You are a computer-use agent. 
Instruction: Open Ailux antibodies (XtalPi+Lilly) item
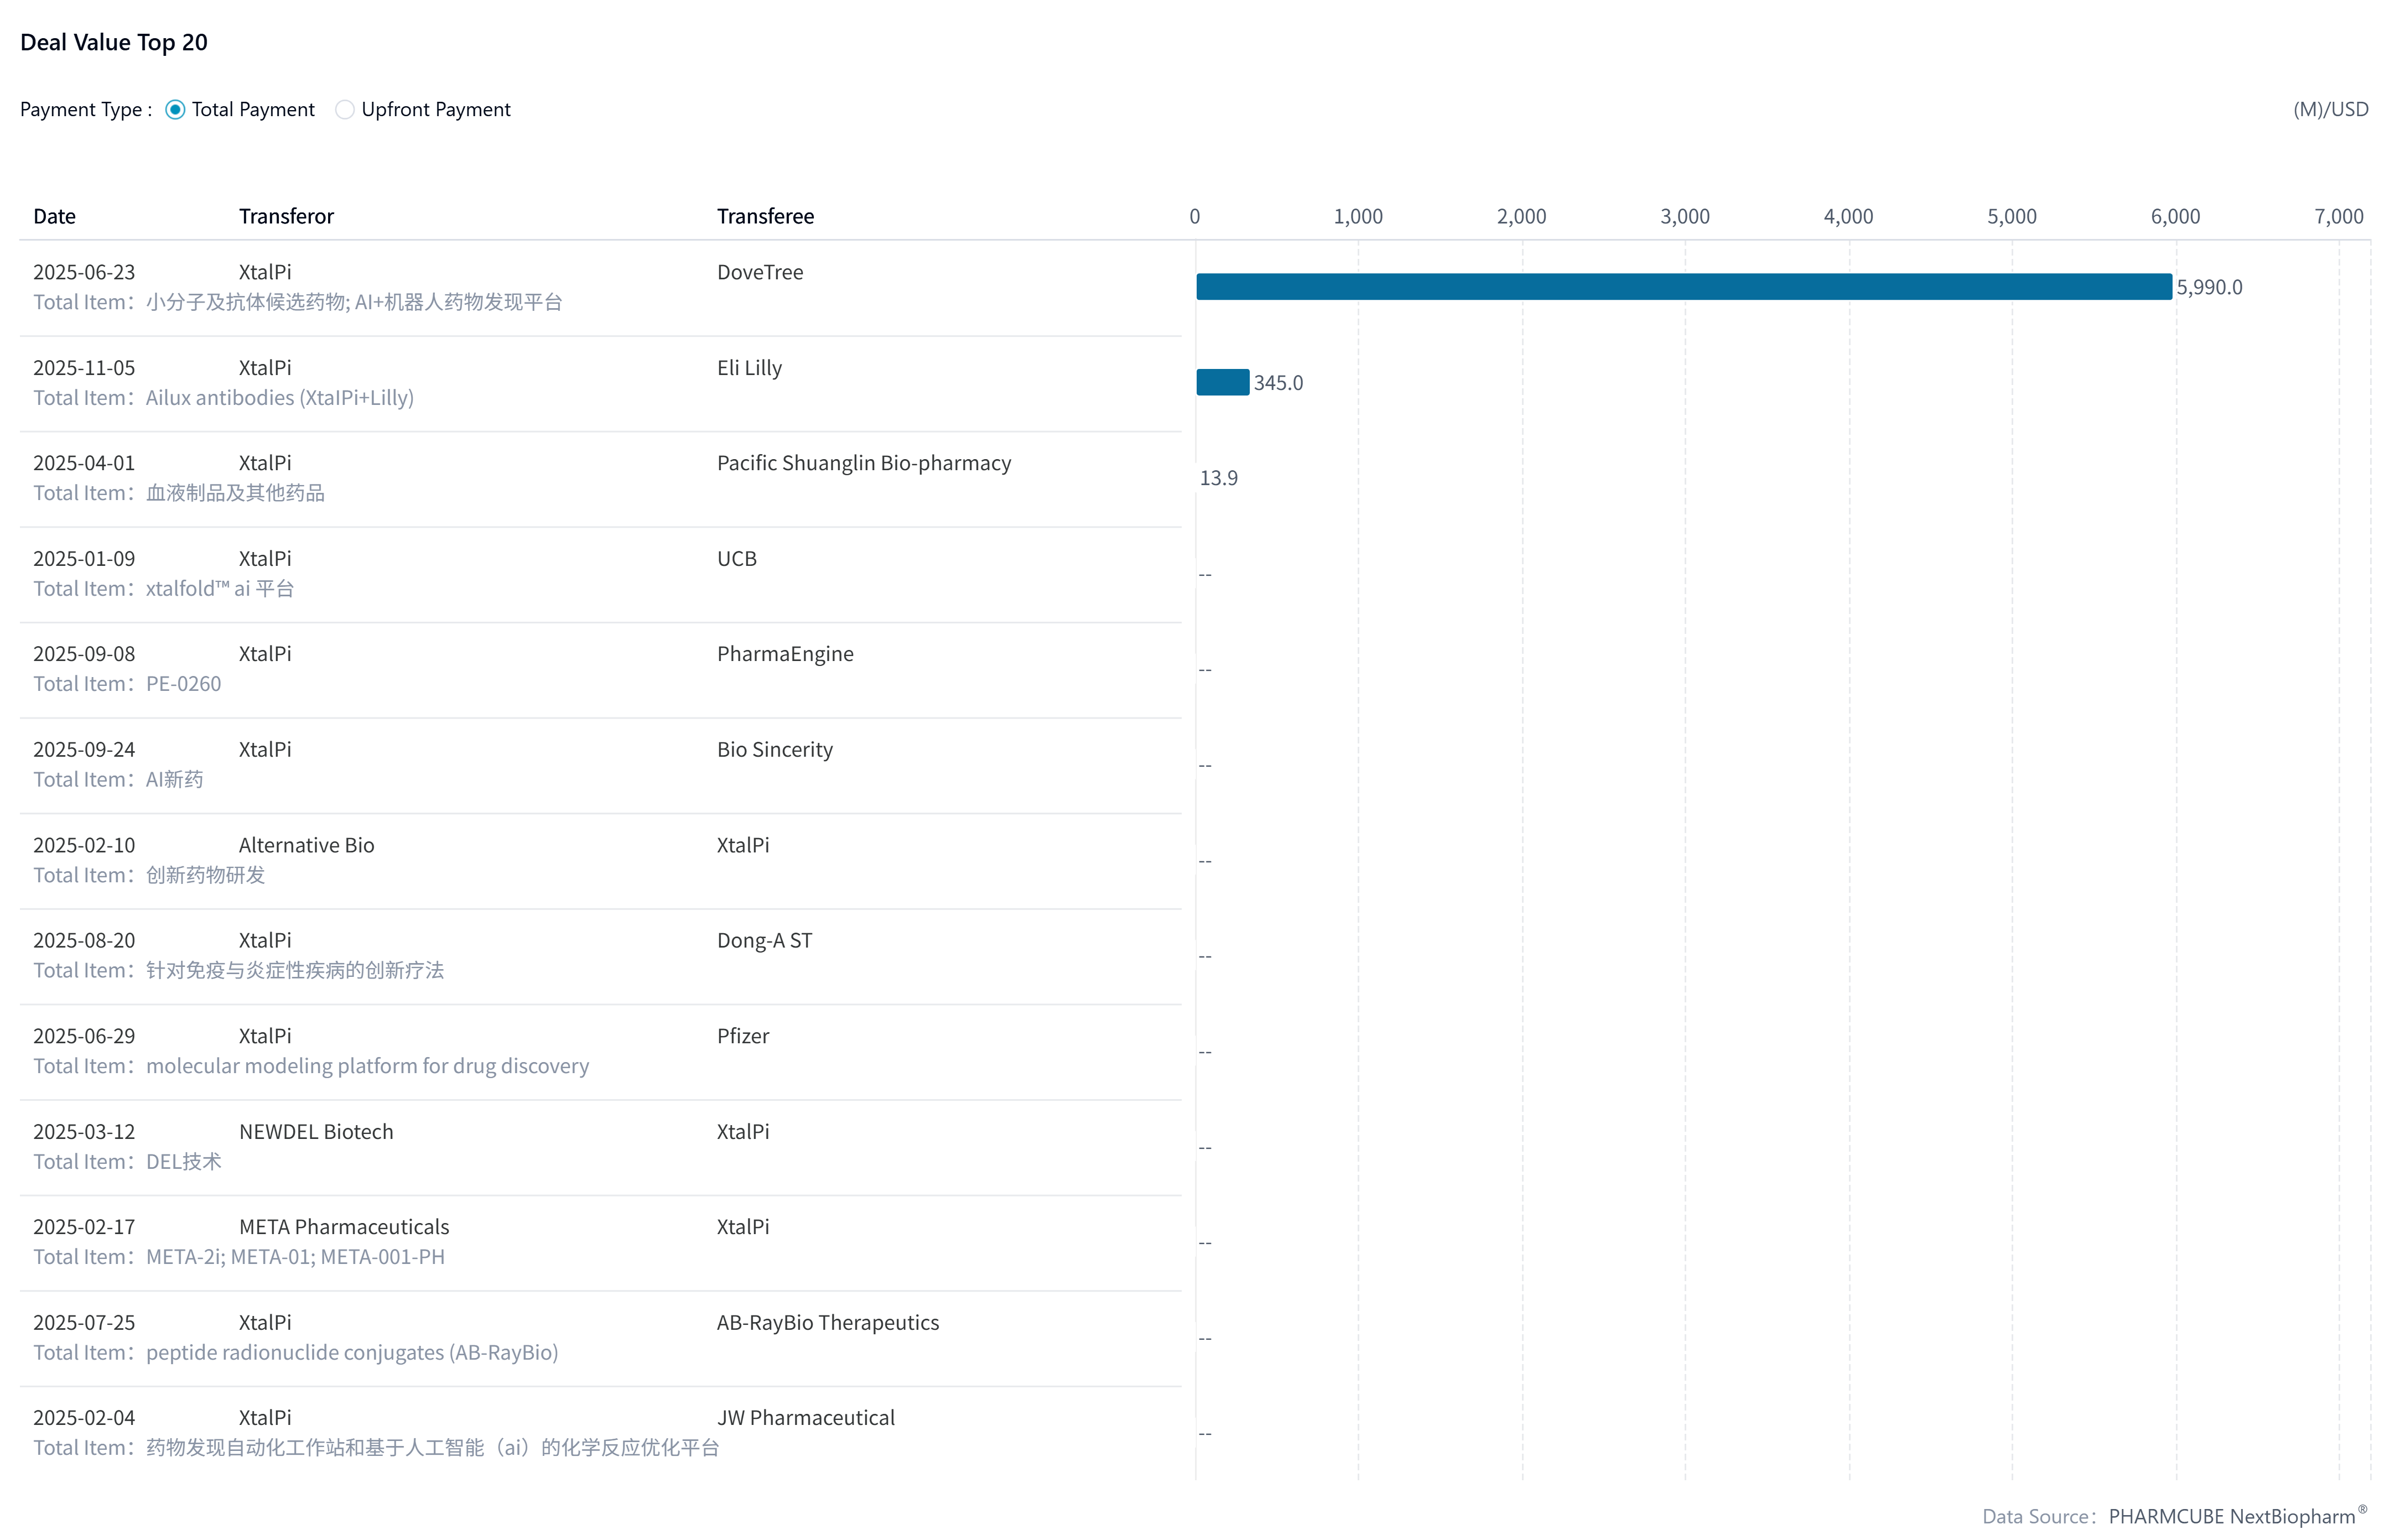(280, 398)
